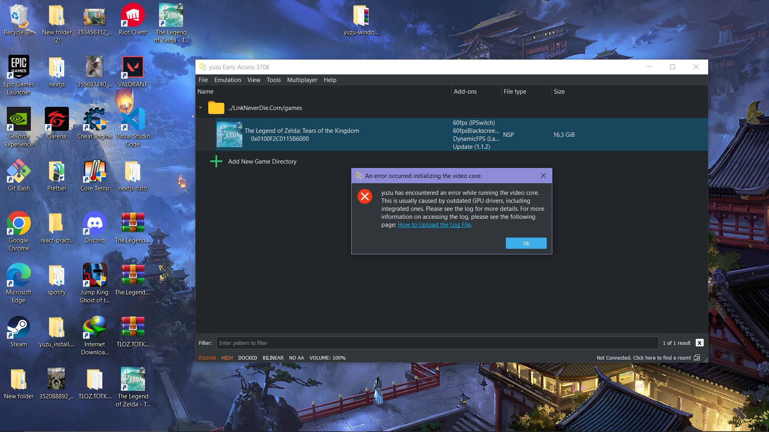The image size is (769, 432).
Task: Click the DOCKED status bar icon
Action: pos(247,358)
